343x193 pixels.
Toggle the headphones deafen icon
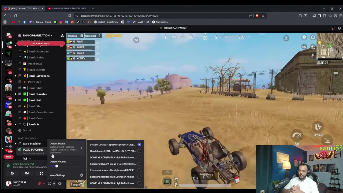pyautogui.click(x=50, y=184)
